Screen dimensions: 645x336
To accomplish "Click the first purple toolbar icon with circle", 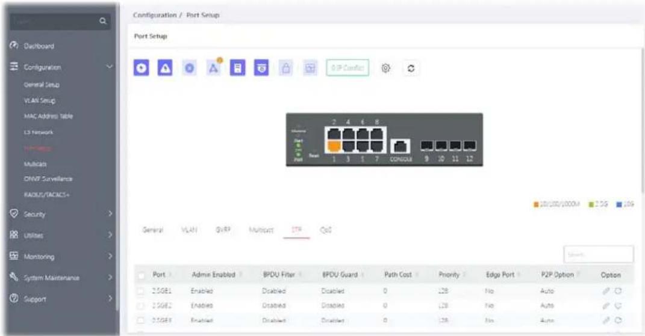I will point(141,68).
